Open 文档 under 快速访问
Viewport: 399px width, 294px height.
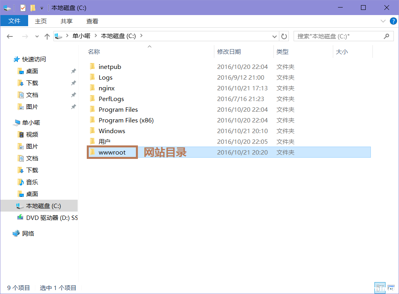pos(32,95)
